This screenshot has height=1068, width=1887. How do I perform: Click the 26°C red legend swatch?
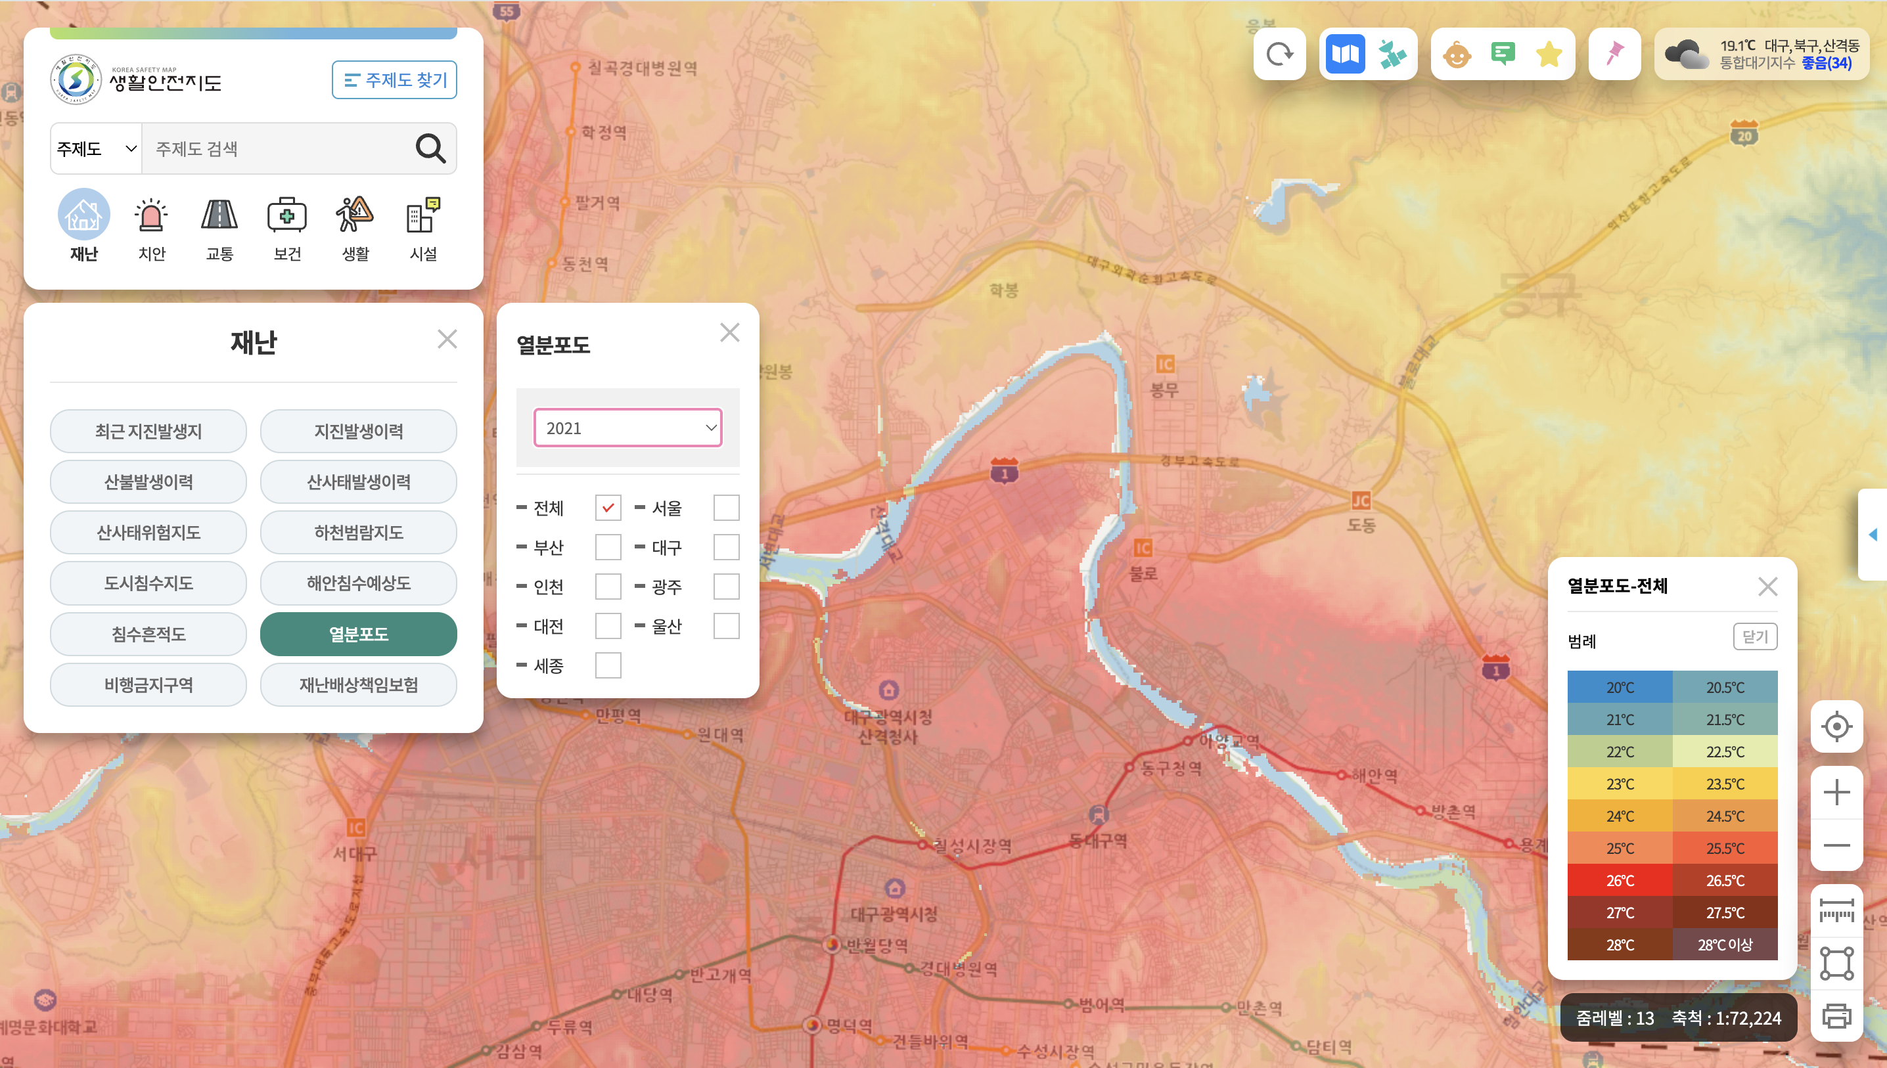pos(1620,880)
